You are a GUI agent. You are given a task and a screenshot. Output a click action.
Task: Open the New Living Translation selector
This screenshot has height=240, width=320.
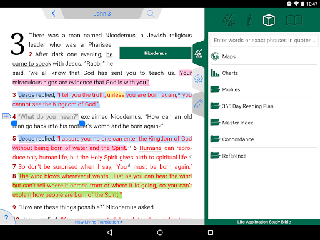click(x=99, y=222)
